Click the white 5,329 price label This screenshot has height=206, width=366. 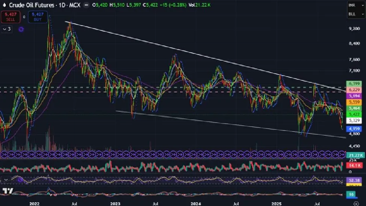pos(354,121)
